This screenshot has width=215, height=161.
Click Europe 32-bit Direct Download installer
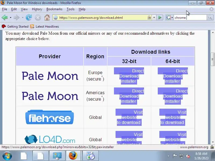(x=129, y=76)
